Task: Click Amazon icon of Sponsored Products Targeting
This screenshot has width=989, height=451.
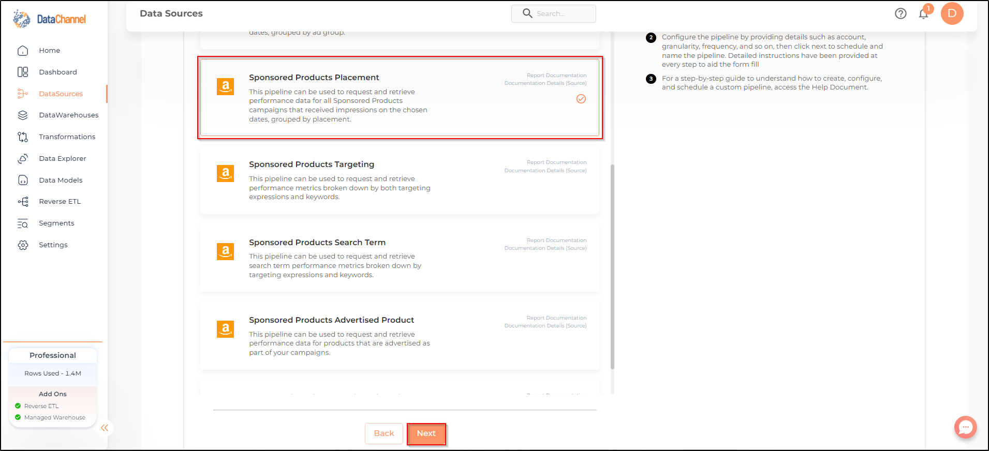Action: [x=225, y=174]
